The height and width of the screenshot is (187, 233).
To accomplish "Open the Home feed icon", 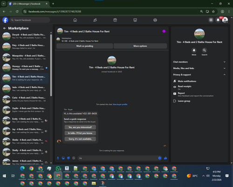I will pyautogui.click(x=75, y=20).
